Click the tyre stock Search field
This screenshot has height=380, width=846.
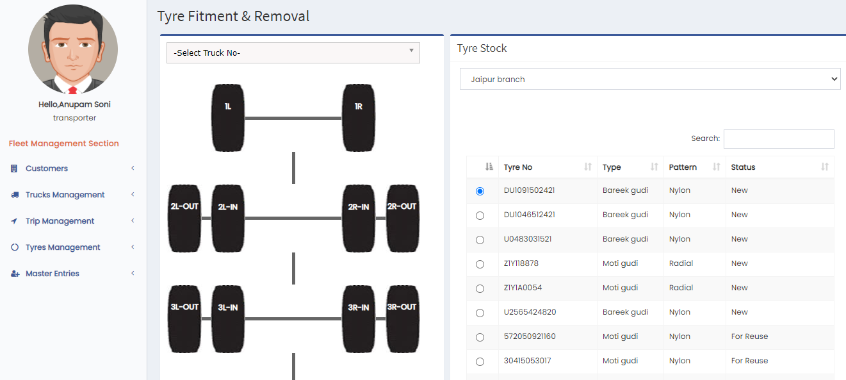point(778,139)
